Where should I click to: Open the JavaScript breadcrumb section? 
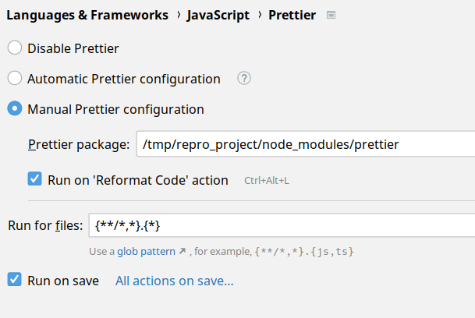218,15
